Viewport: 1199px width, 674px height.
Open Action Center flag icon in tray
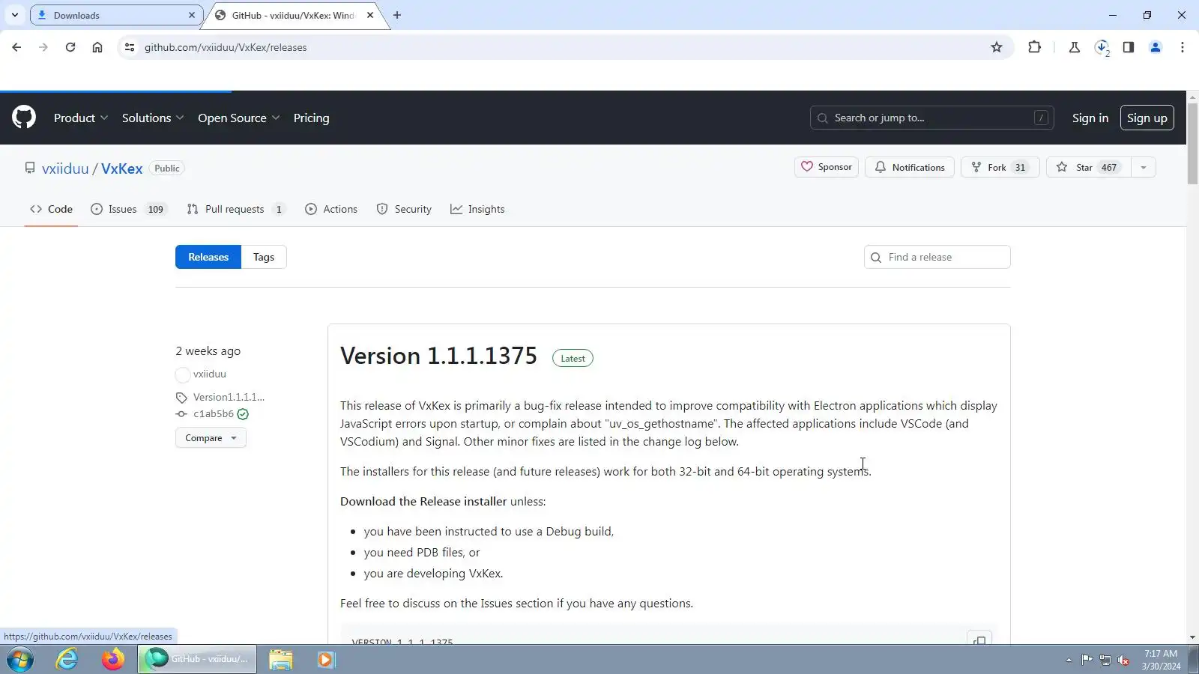point(1087,660)
